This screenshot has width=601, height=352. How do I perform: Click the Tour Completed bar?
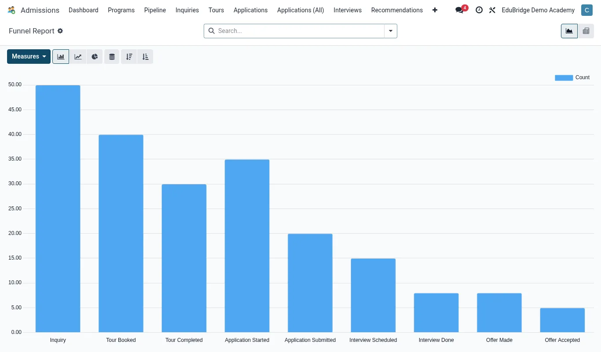pos(184,258)
